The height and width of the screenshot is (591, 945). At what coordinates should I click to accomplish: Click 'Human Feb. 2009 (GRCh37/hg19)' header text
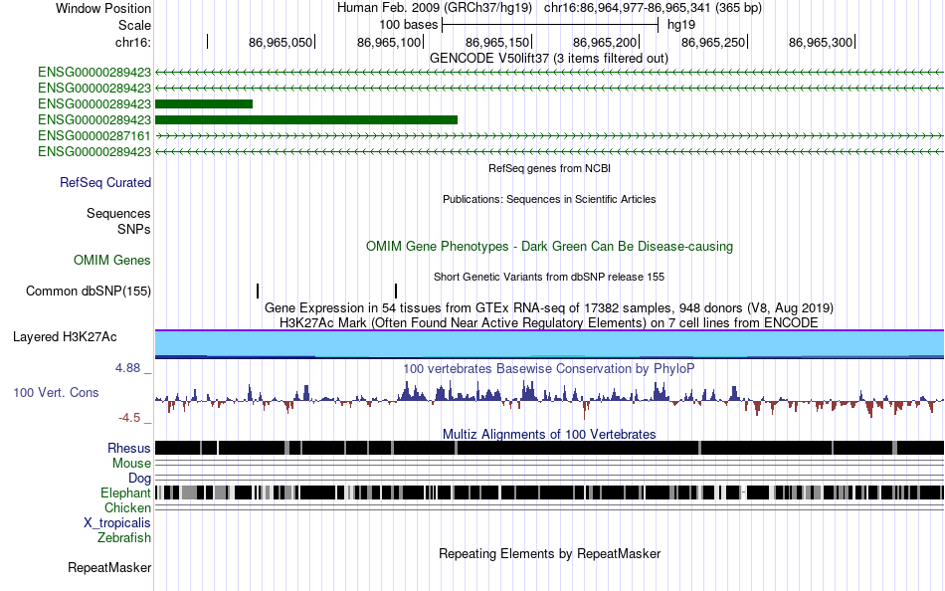[435, 8]
